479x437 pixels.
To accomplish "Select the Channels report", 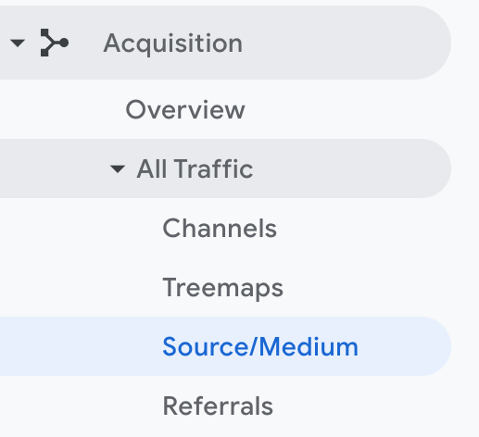I will (x=220, y=229).
